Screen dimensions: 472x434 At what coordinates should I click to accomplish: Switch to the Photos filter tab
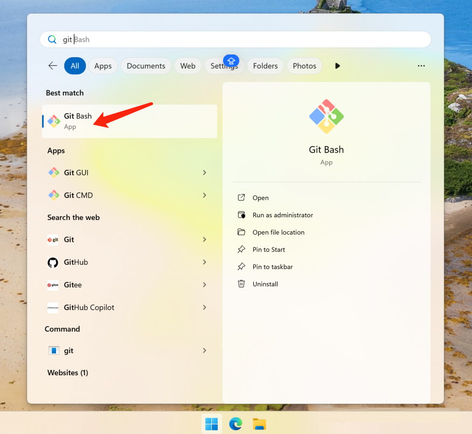click(x=304, y=66)
